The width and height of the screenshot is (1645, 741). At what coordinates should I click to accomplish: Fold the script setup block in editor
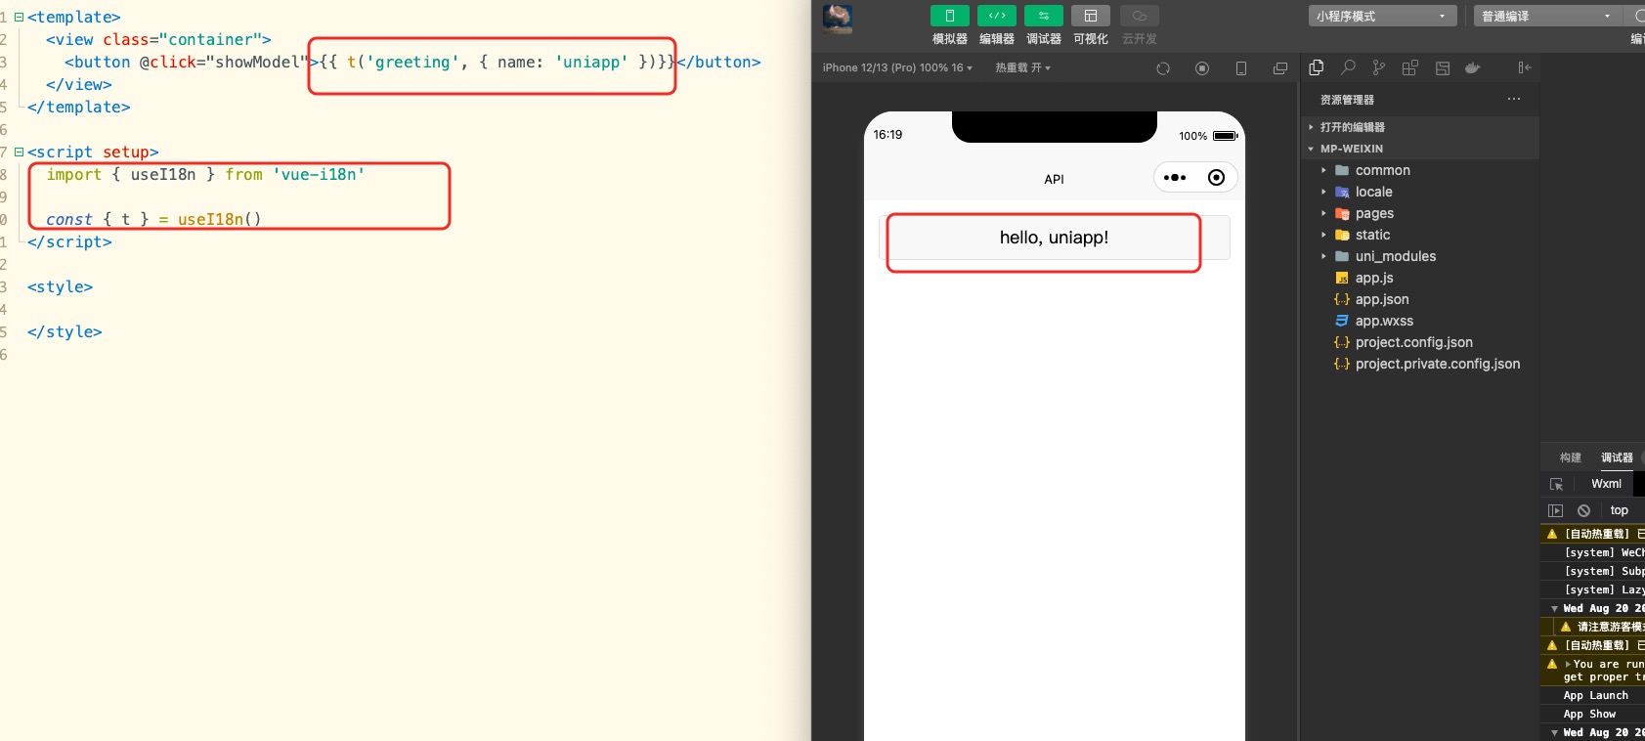(19, 152)
